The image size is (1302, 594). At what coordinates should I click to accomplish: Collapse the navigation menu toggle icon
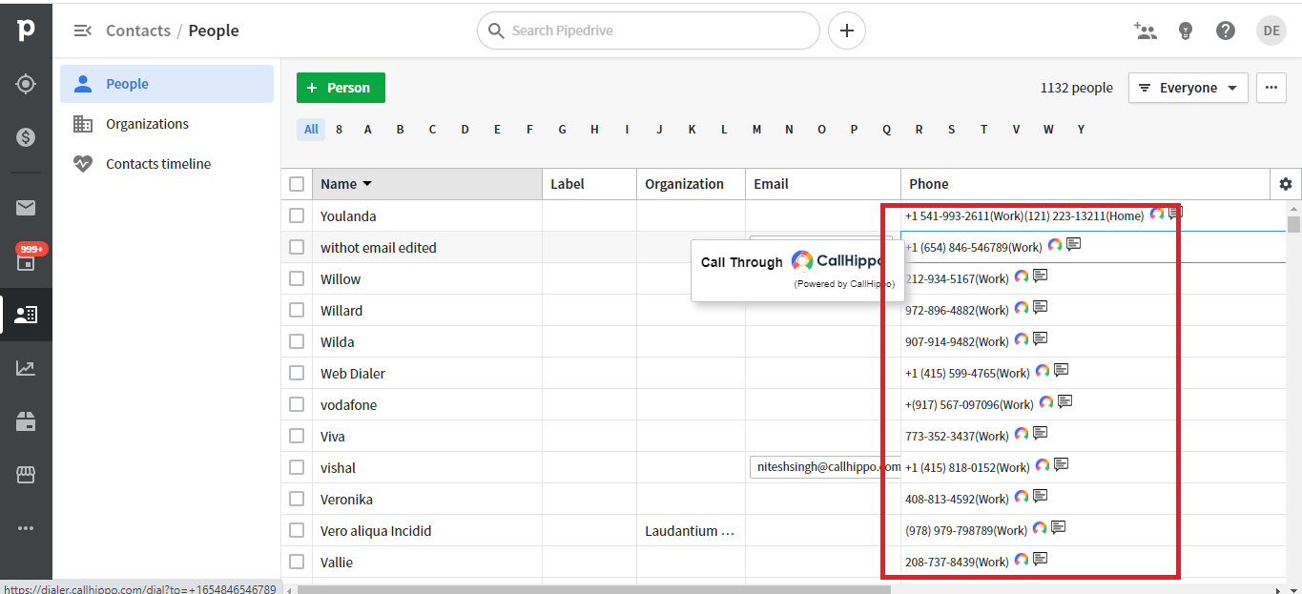click(83, 31)
